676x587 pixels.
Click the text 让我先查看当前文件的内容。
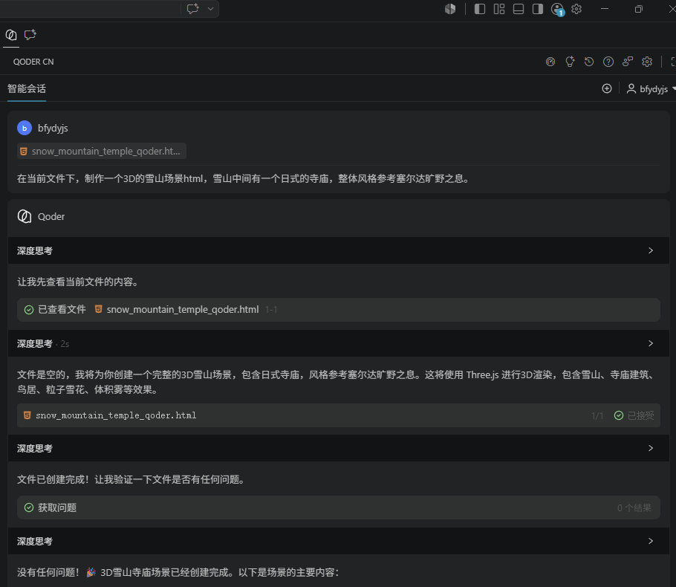coord(77,282)
